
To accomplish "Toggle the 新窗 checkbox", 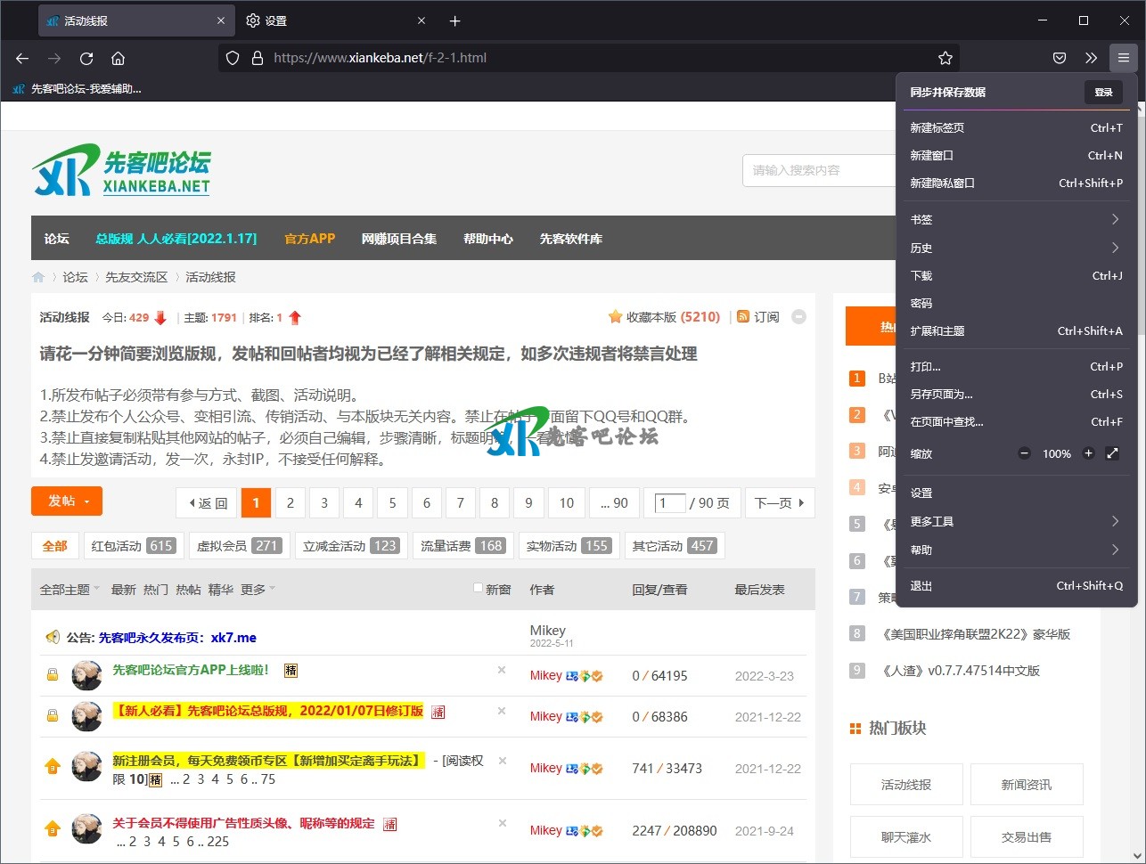I will (478, 588).
